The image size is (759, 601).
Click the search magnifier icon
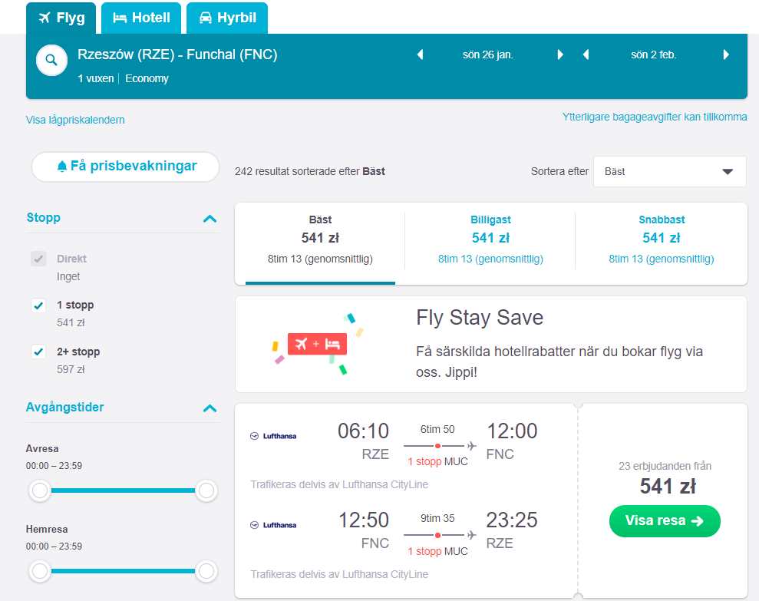point(51,60)
